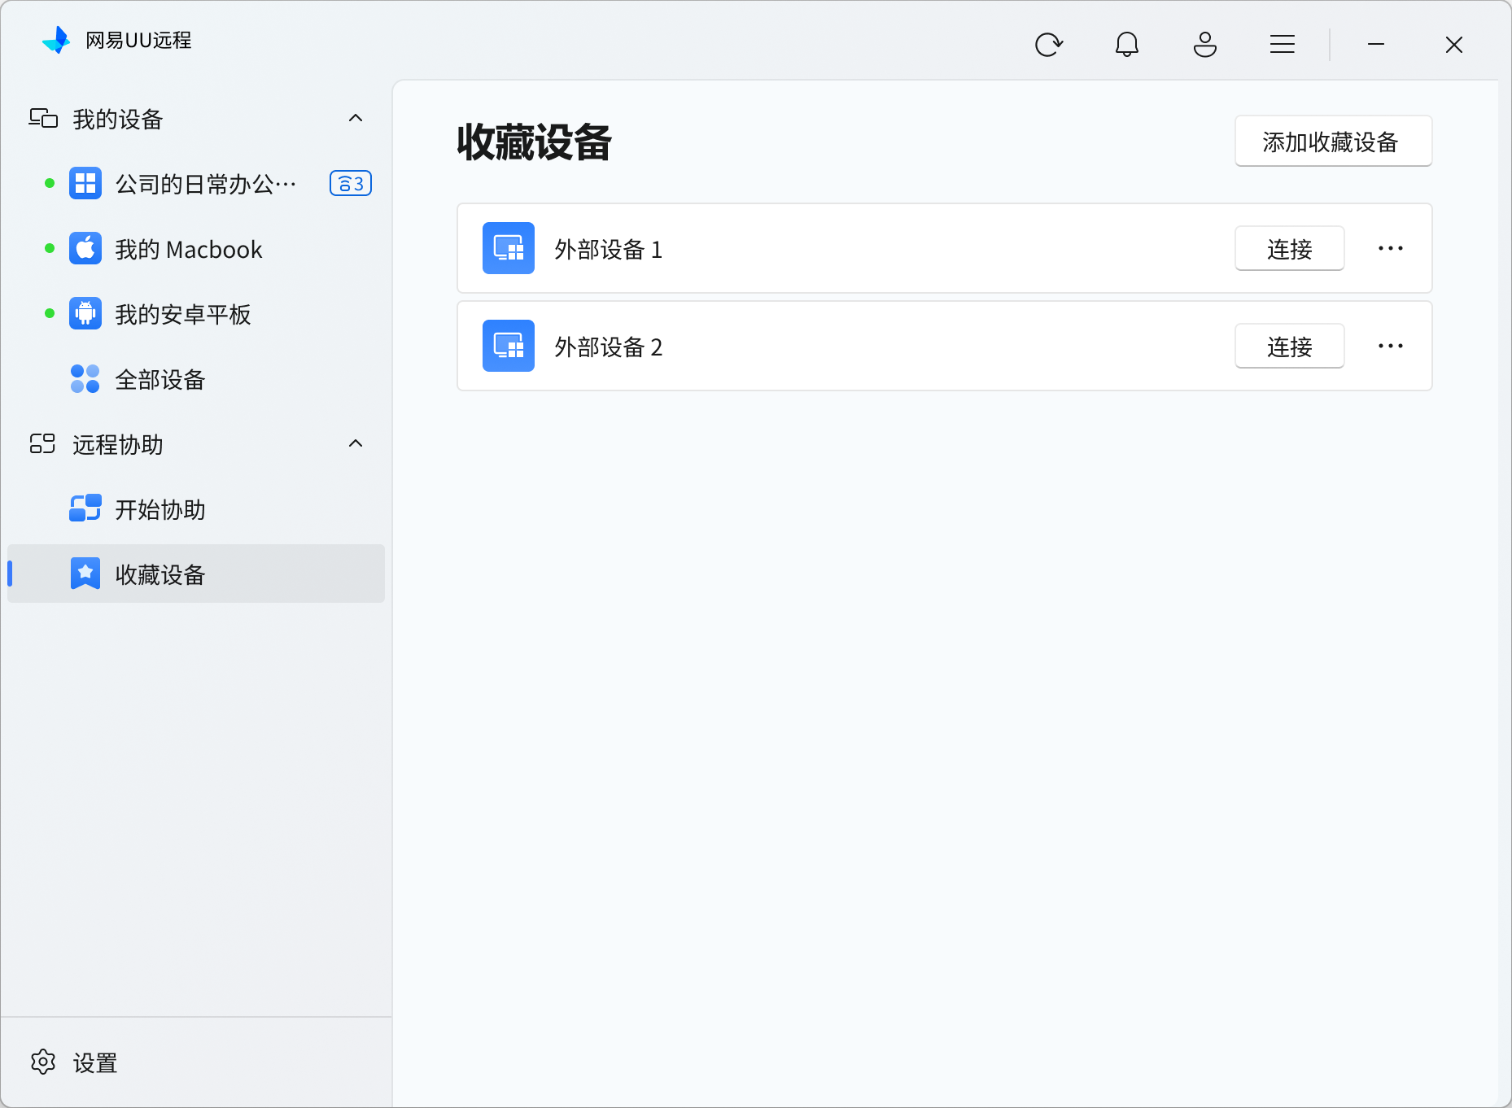Open 开始协助 page
Viewport: 1512px width, 1108px height.
[196, 508]
